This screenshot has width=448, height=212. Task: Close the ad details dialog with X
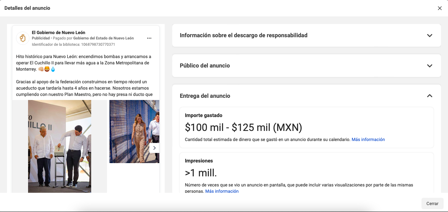439,8
